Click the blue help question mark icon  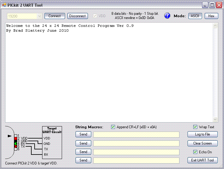point(167,16)
